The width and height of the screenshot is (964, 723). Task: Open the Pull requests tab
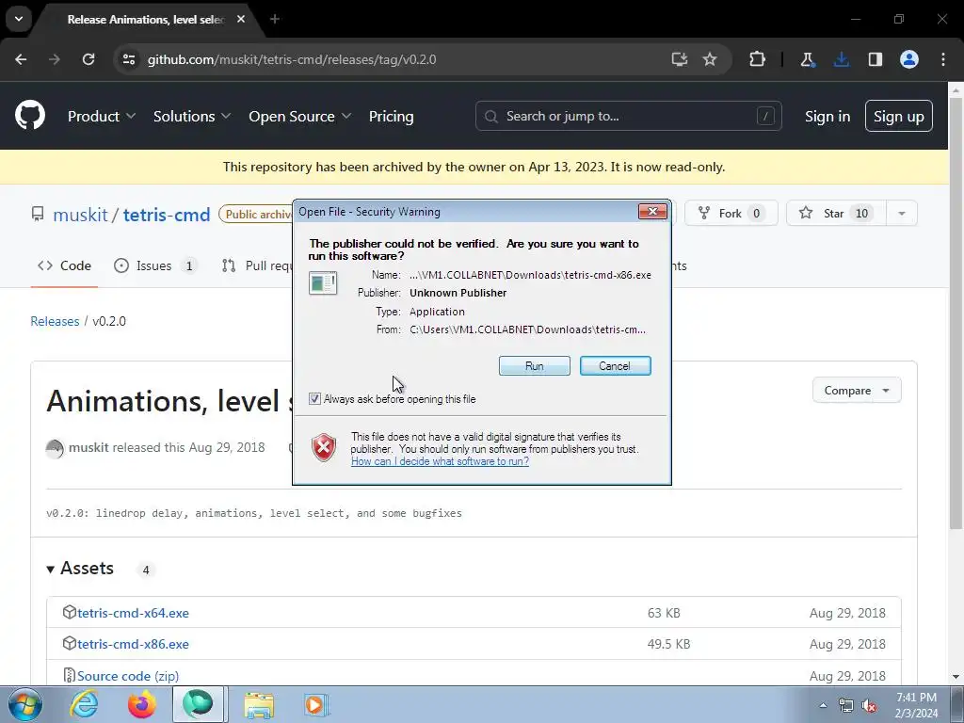pyautogui.click(x=256, y=265)
